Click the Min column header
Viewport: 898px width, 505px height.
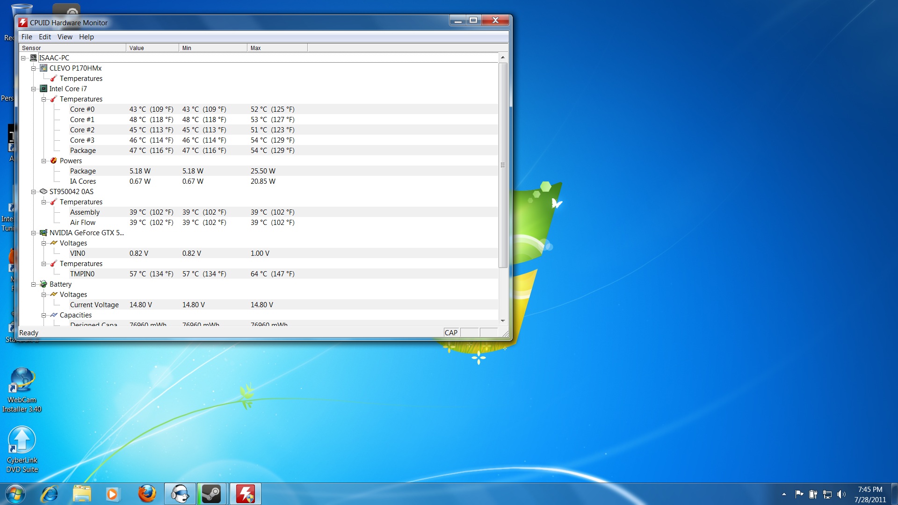tap(213, 48)
